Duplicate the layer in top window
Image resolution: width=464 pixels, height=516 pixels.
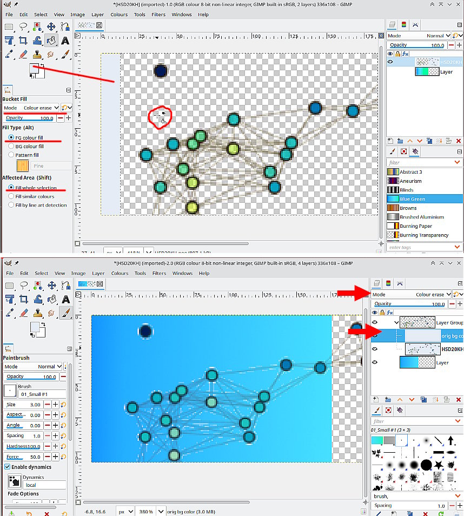coord(429,141)
